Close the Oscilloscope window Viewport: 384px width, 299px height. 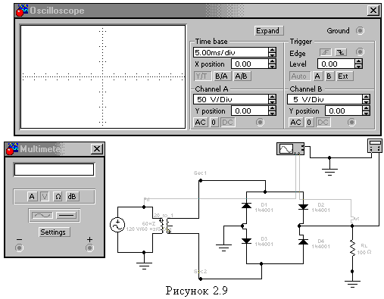coord(373,11)
